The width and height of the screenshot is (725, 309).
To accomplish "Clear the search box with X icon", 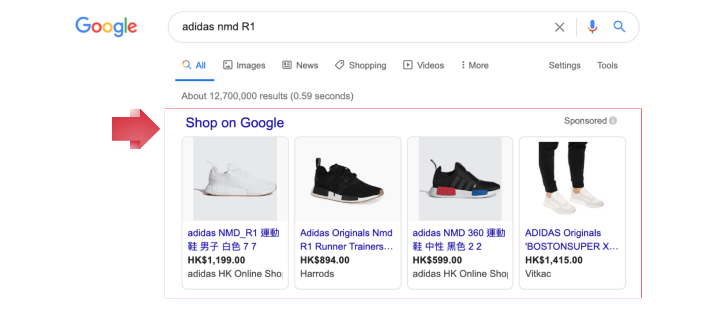I will pyautogui.click(x=560, y=27).
